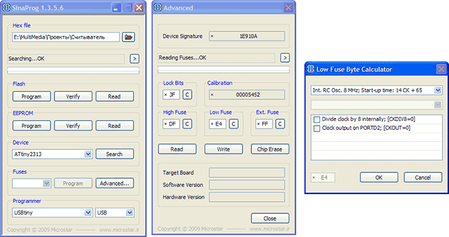This screenshot has height=237, width=449.
Task: Click the Reading Fuses...OK status text
Action: coord(182,58)
